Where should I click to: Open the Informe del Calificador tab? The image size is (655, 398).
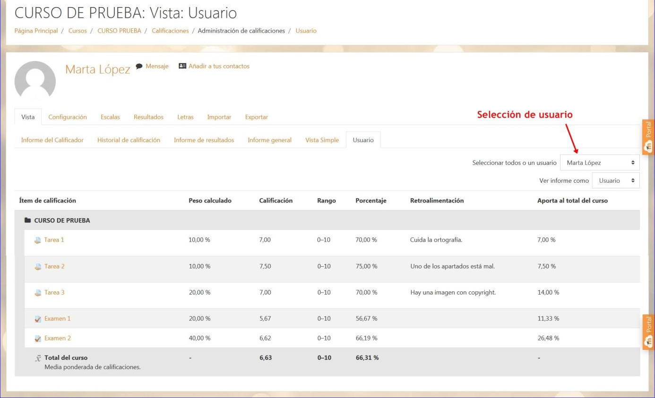52,140
